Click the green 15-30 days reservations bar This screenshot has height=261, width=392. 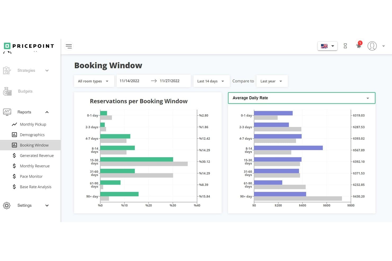click(x=137, y=159)
